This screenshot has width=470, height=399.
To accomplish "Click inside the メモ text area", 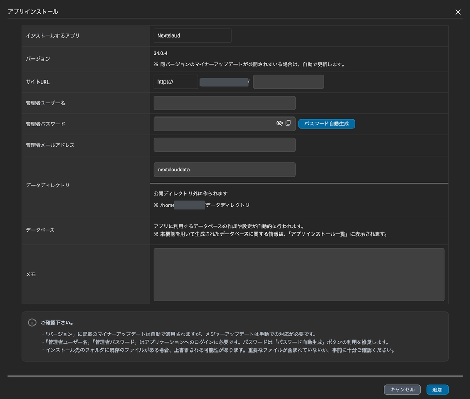I will [299, 274].
